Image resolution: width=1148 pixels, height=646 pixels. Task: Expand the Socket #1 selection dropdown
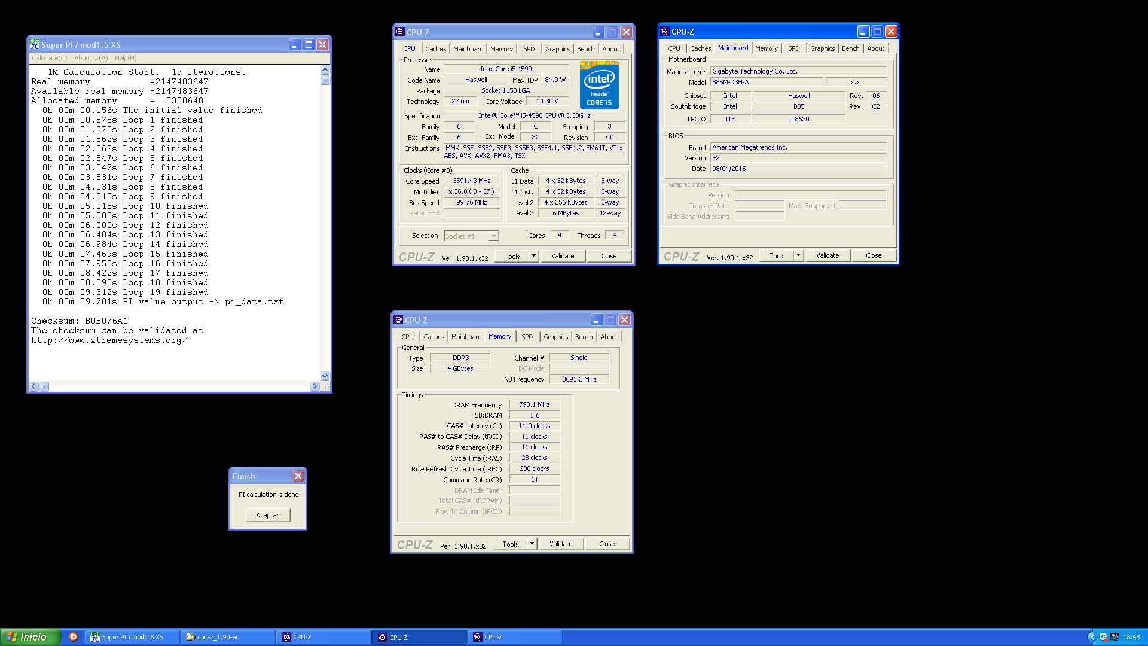click(x=494, y=236)
